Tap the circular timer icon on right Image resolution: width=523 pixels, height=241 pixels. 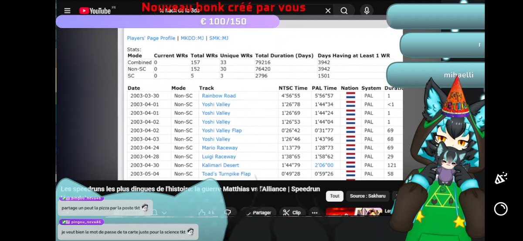point(500,209)
